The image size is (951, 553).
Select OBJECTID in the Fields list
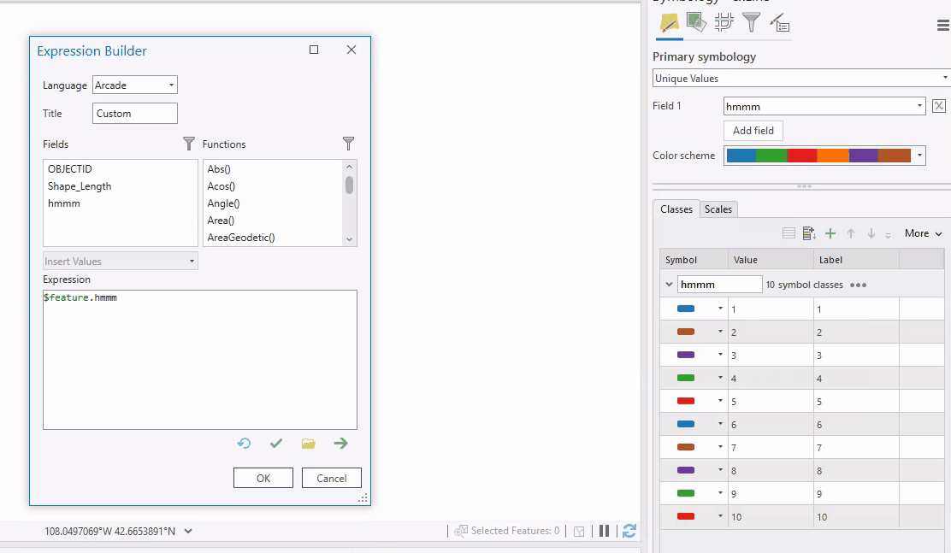pos(70,169)
